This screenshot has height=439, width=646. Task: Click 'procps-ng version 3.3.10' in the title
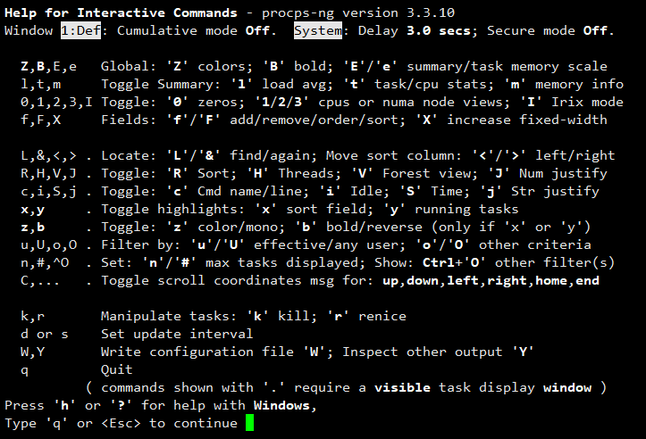pos(366,13)
